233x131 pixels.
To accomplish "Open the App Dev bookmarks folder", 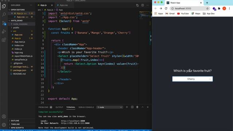I will tap(209, 14).
